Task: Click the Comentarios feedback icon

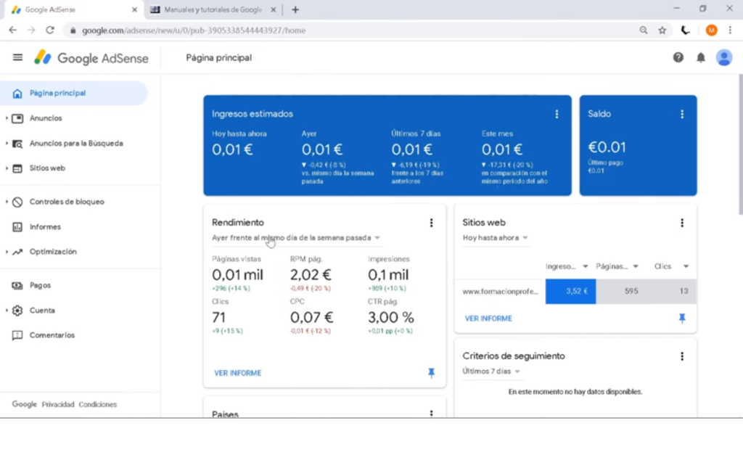Action: pyautogui.click(x=17, y=335)
